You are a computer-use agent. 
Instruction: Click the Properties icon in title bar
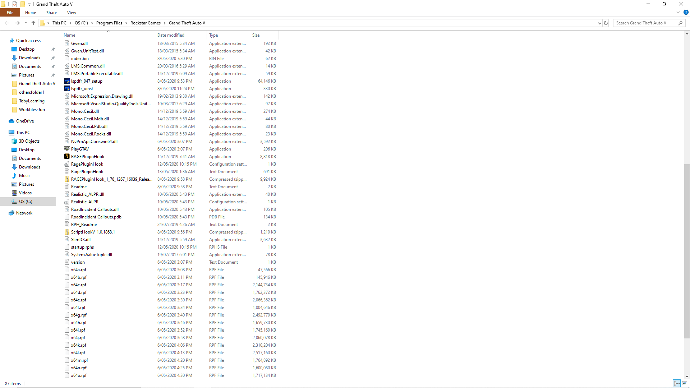(15, 4)
